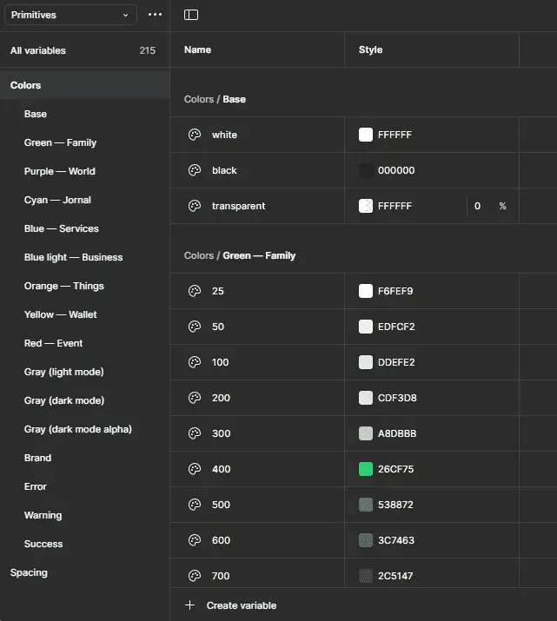Click the 3C7463 color swatch

[x=366, y=540]
